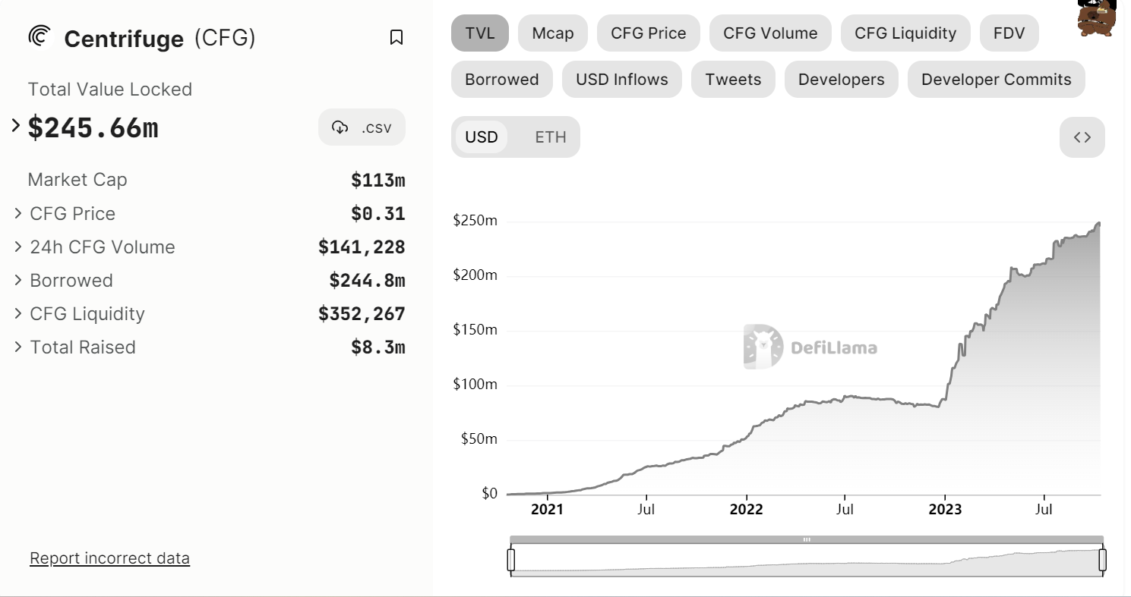Switch the currency toggle to ETH

coord(549,137)
